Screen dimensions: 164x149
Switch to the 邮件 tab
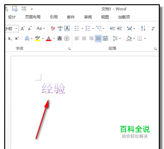point(71,17)
